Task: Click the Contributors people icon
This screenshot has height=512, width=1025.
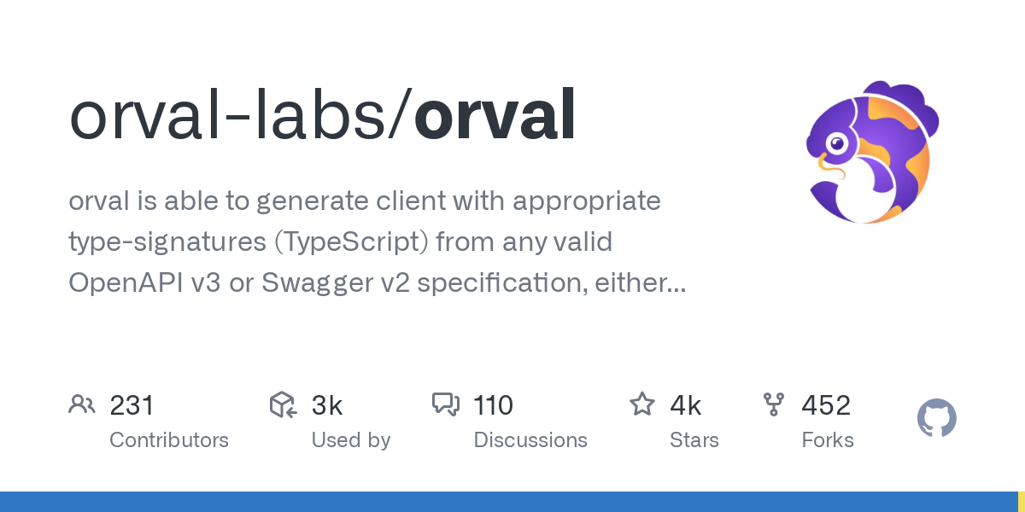Action: (x=82, y=404)
